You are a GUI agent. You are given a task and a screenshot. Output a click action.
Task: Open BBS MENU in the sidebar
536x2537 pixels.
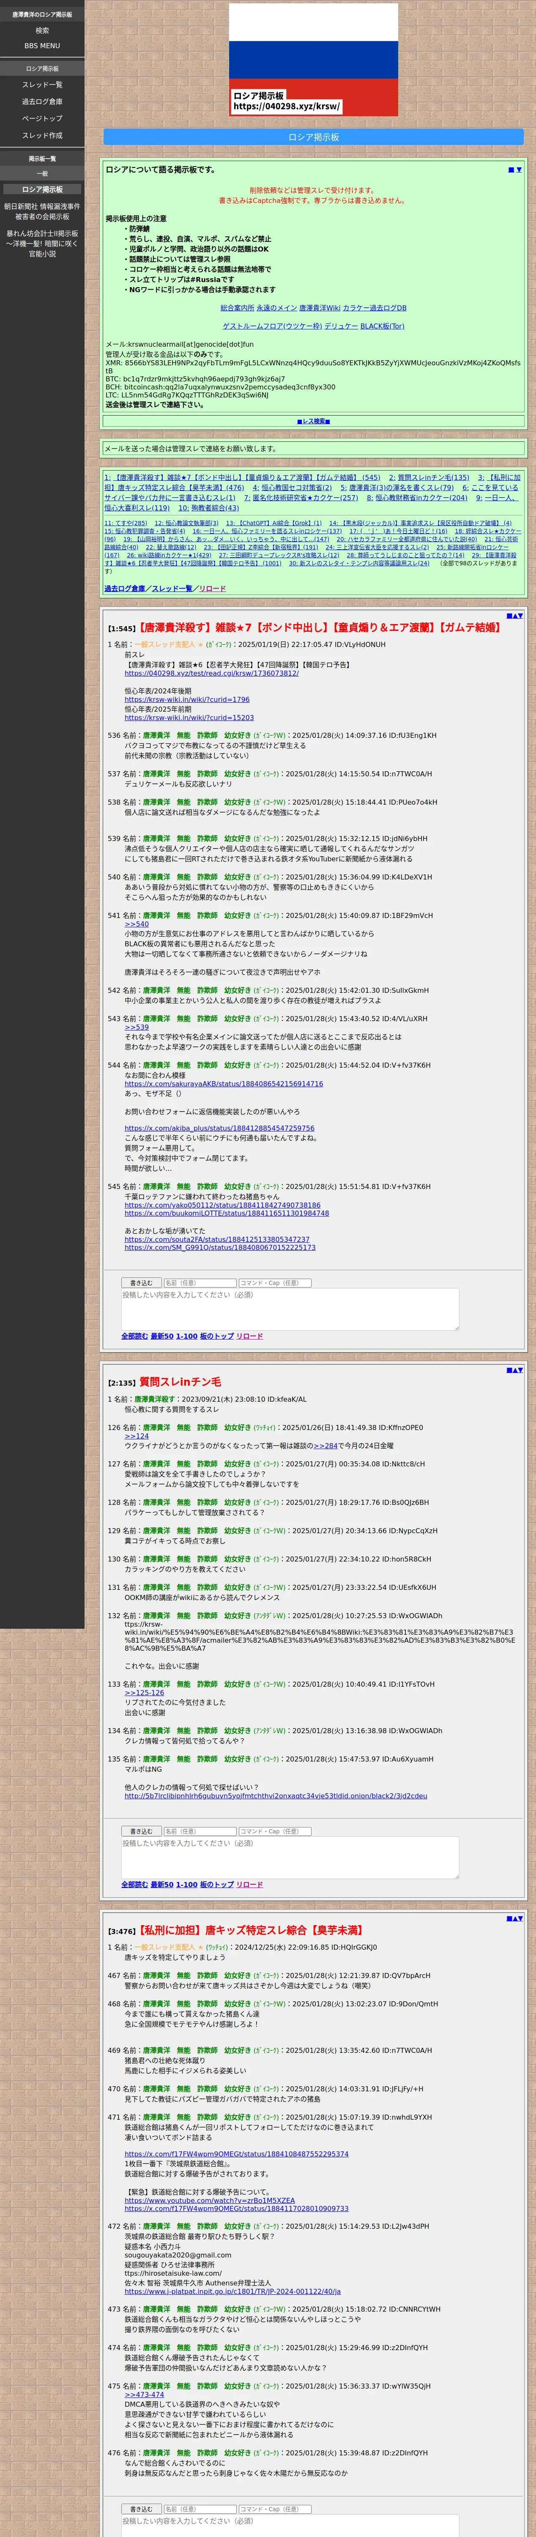pyautogui.click(x=42, y=45)
